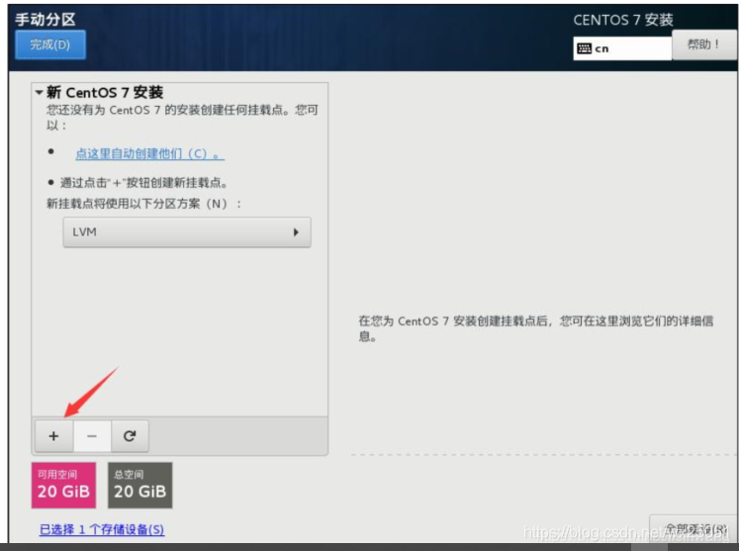Click the 您还没有为 CentOS 7 的安装 message
739x551 pixels.
coord(182,118)
